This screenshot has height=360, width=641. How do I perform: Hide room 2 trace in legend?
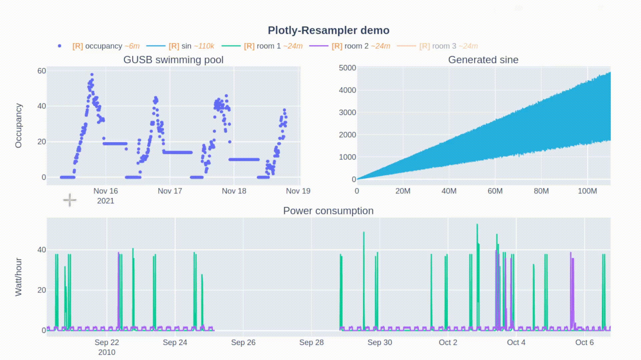point(356,46)
